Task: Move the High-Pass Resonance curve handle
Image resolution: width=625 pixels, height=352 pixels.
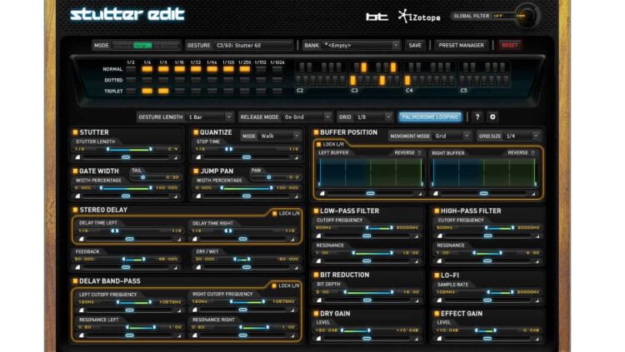Action: coord(487,261)
